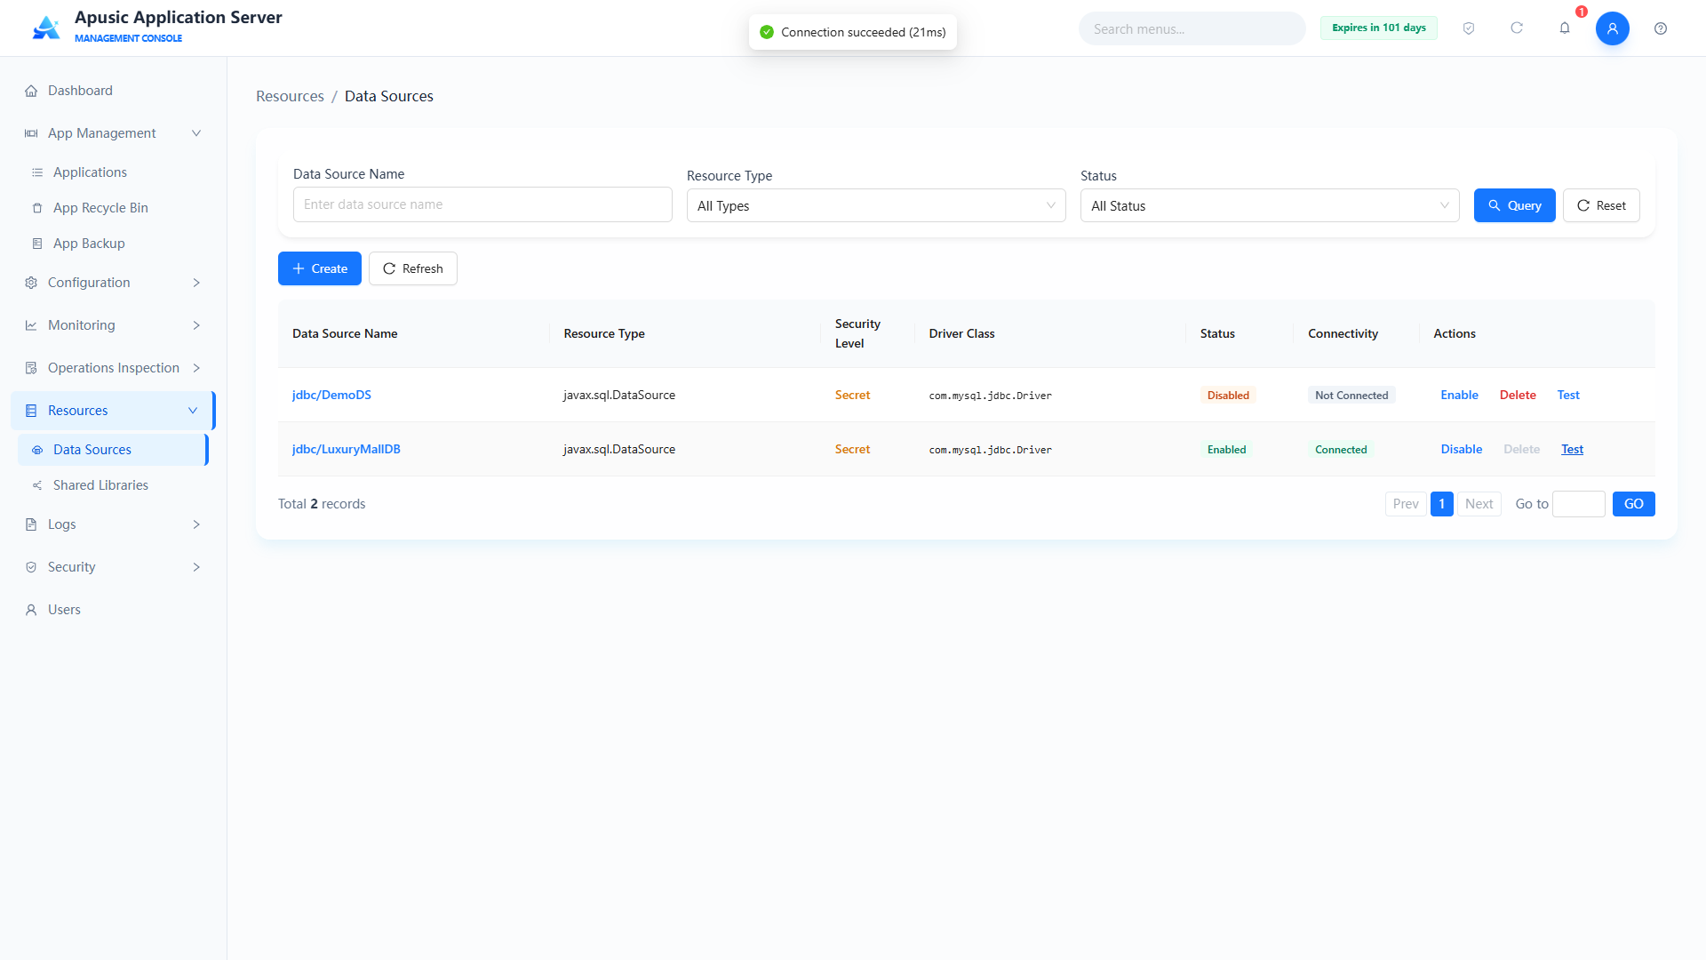1706x960 pixels.
Task: Open the Resource Type dropdown
Action: coord(876,205)
